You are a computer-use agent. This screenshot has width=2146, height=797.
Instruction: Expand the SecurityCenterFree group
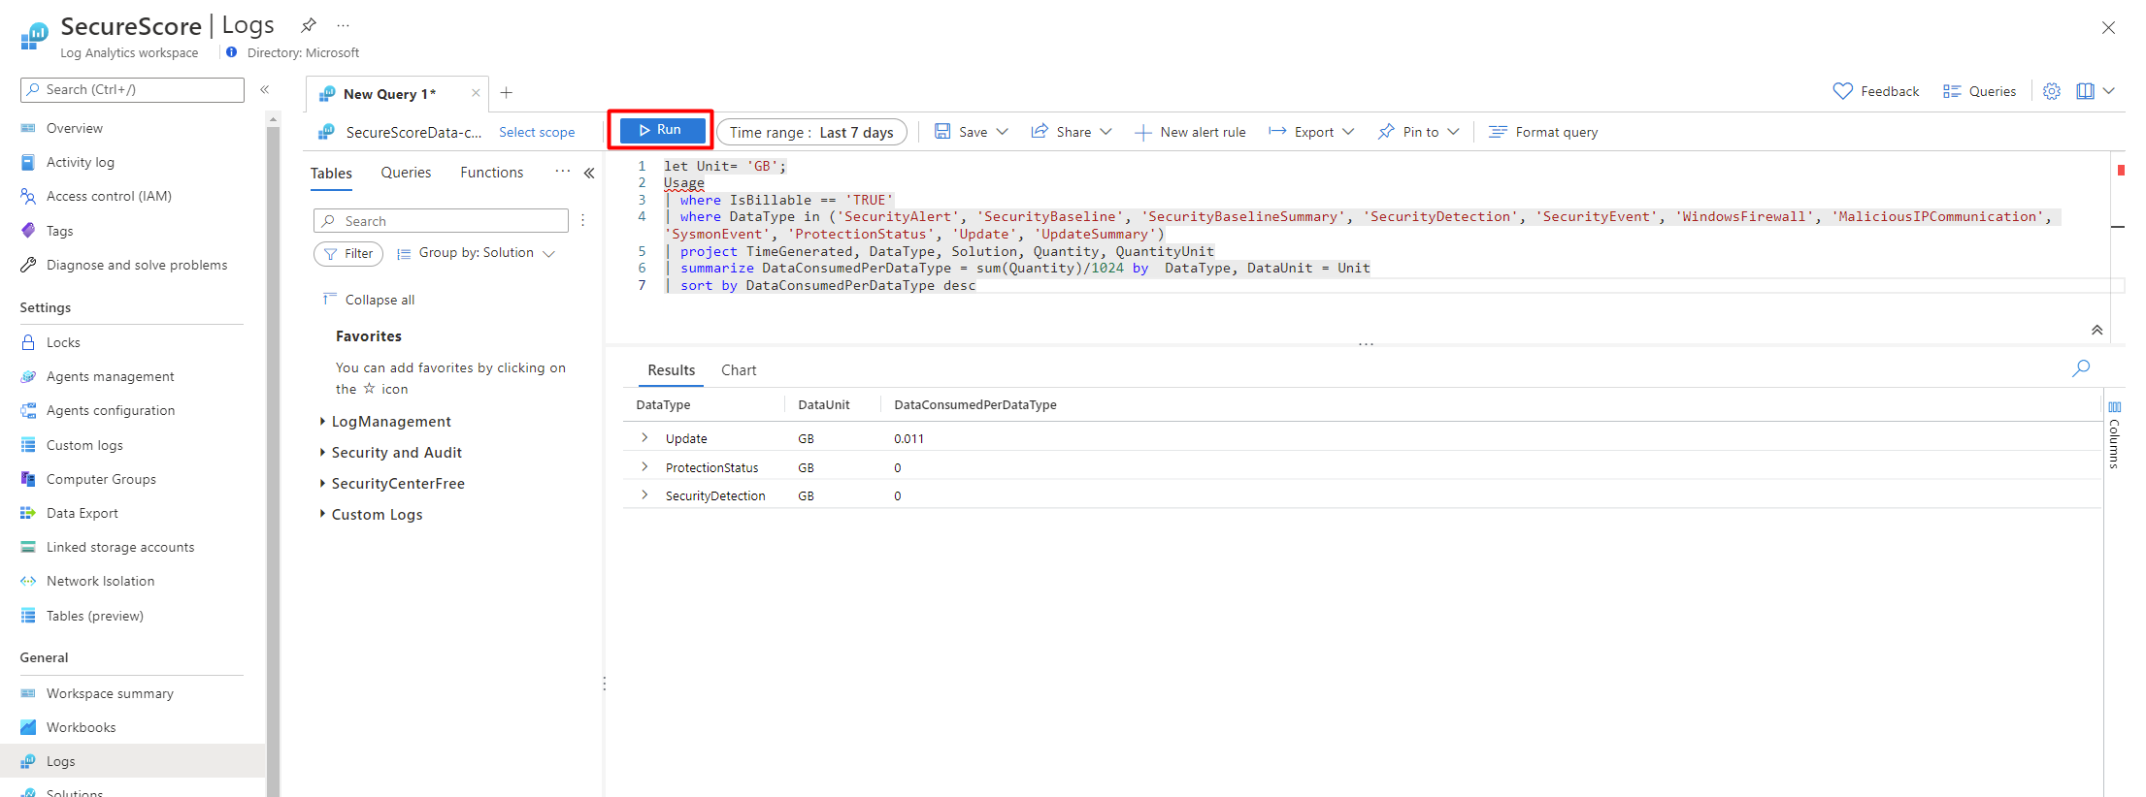tap(322, 483)
